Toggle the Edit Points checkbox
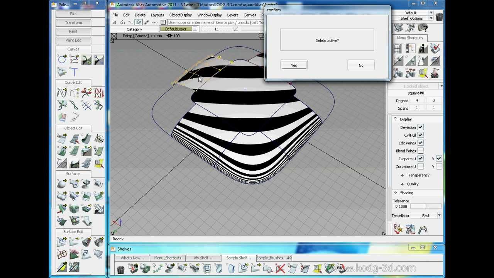The height and width of the screenshot is (278, 494). [x=420, y=143]
